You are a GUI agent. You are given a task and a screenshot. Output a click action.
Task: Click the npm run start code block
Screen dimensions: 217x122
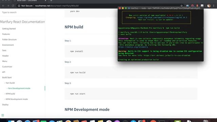[x=131, y=94]
